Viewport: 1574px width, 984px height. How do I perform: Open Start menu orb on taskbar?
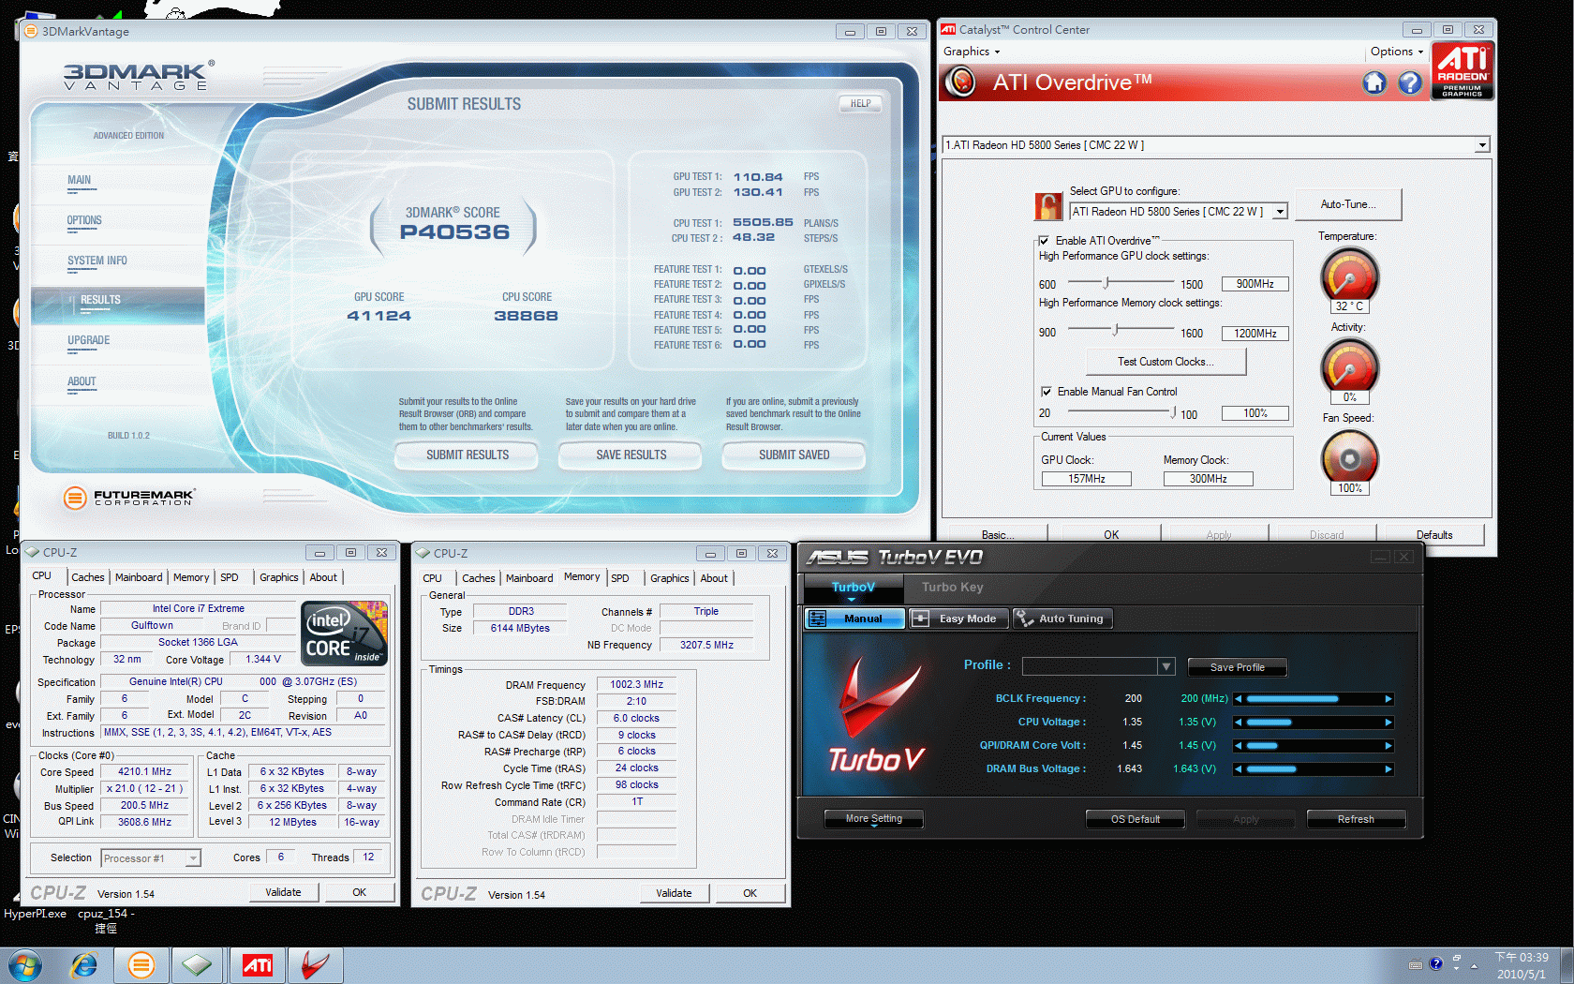(24, 965)
